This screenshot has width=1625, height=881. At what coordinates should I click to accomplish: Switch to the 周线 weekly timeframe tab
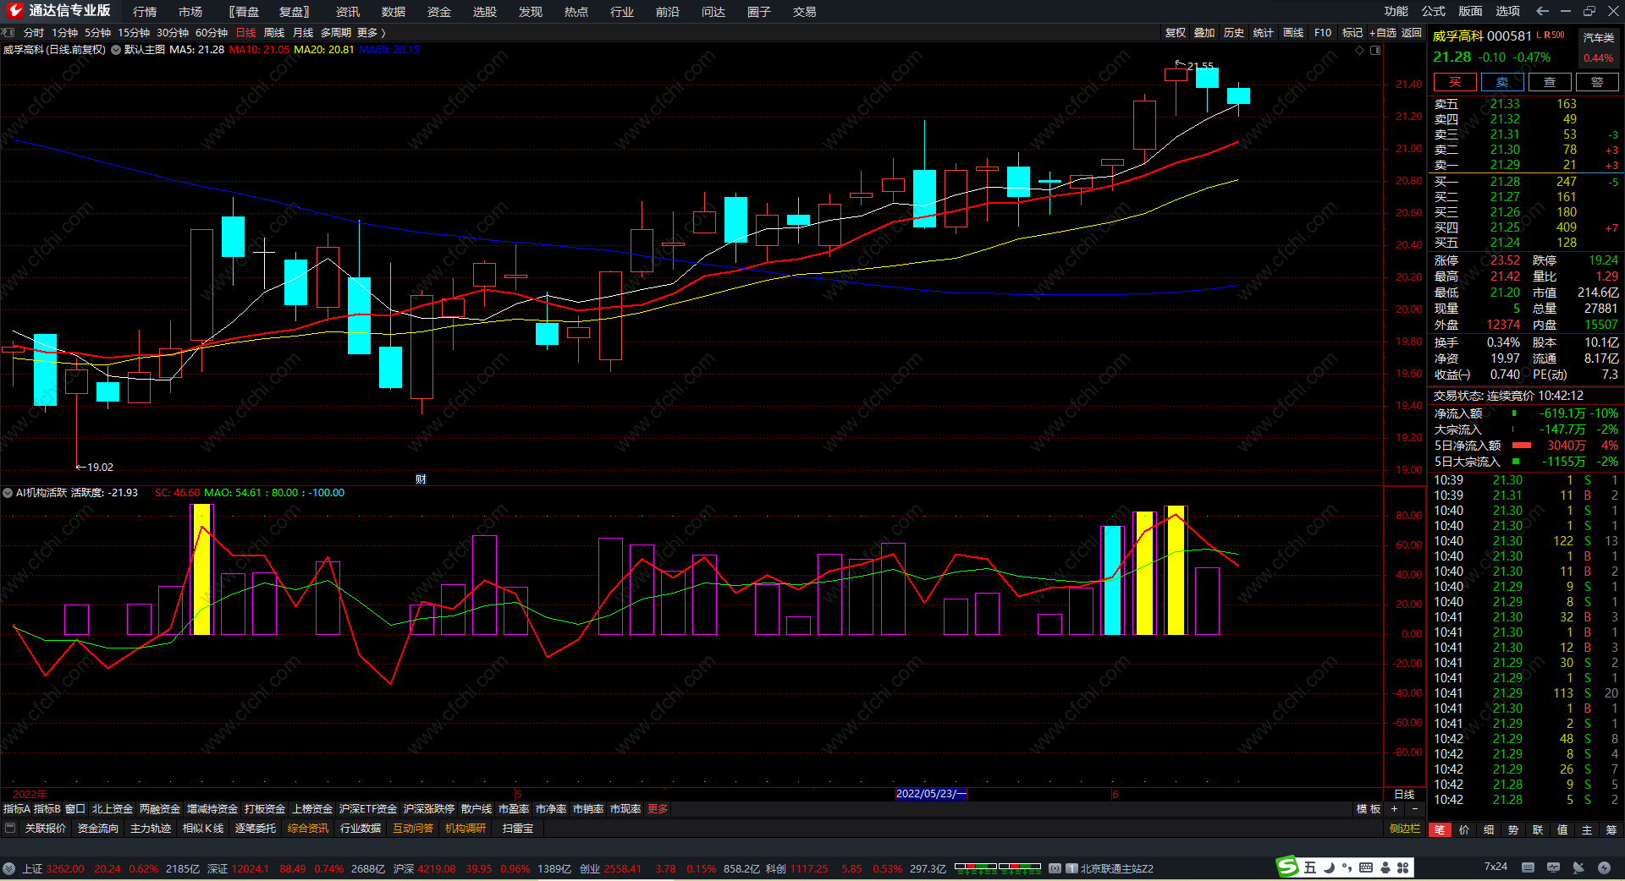[274, 33]
